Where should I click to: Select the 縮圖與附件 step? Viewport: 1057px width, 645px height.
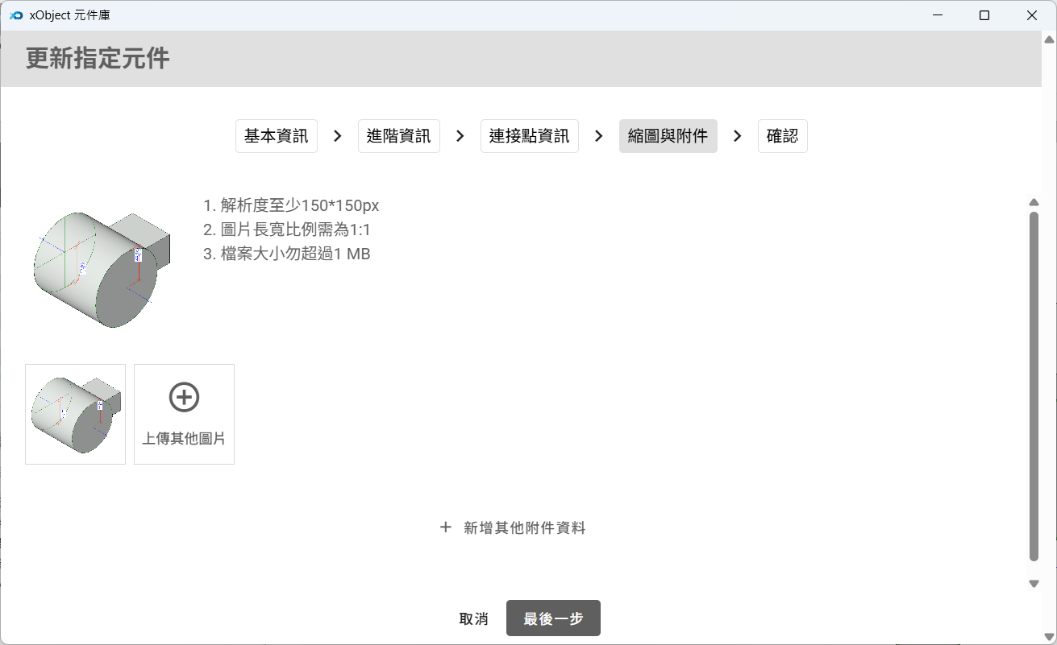[x=668, y=136]
